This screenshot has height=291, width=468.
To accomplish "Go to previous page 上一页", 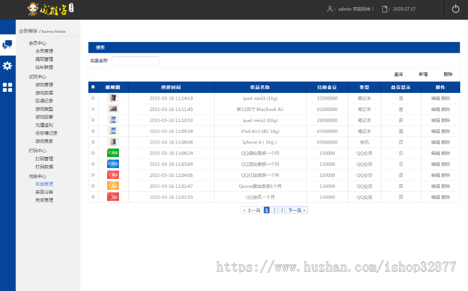I will click(x=251, y=210).
